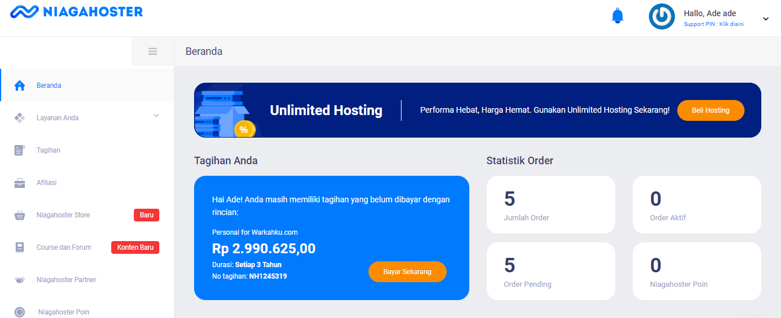781x318 pixels.
Task: Click the user profile avatar
Action: [x=662, y=17]
